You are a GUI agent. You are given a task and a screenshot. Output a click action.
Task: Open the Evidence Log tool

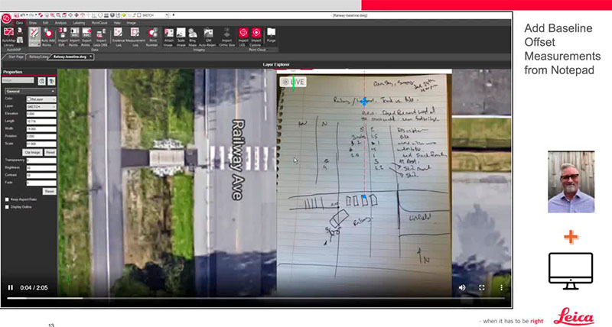(119, 36)
